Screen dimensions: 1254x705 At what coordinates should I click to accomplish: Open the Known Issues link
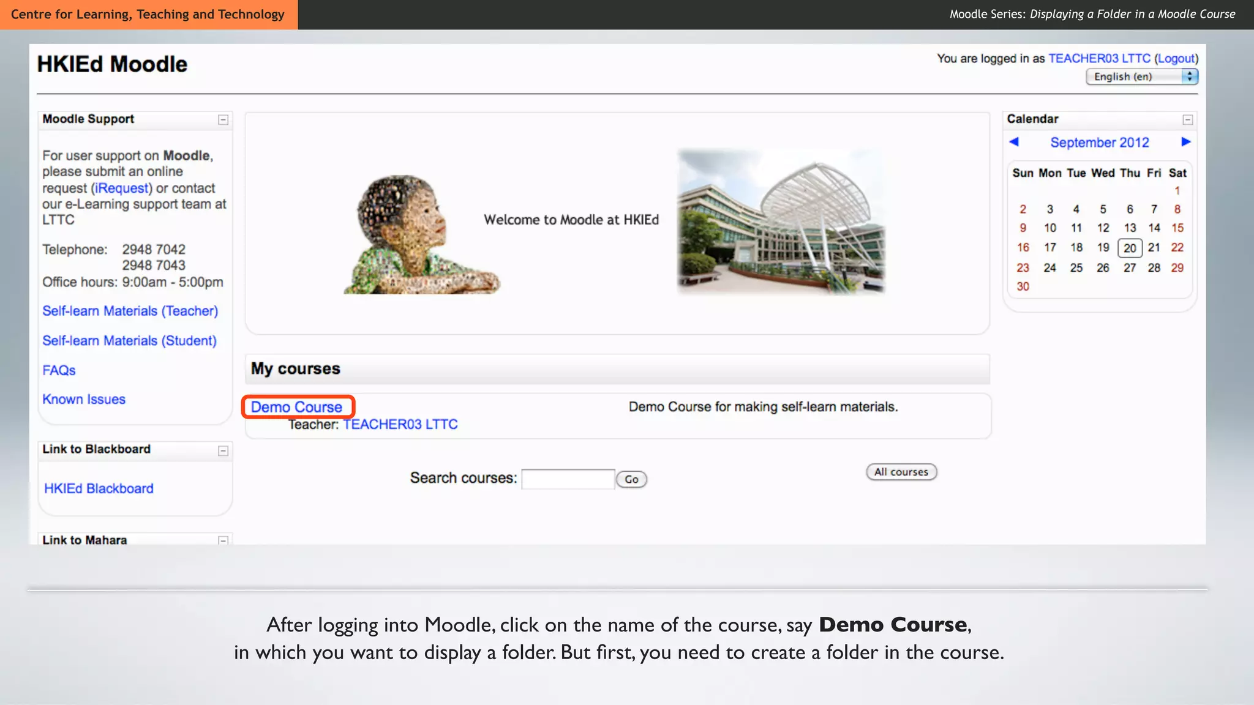(84, 400)
